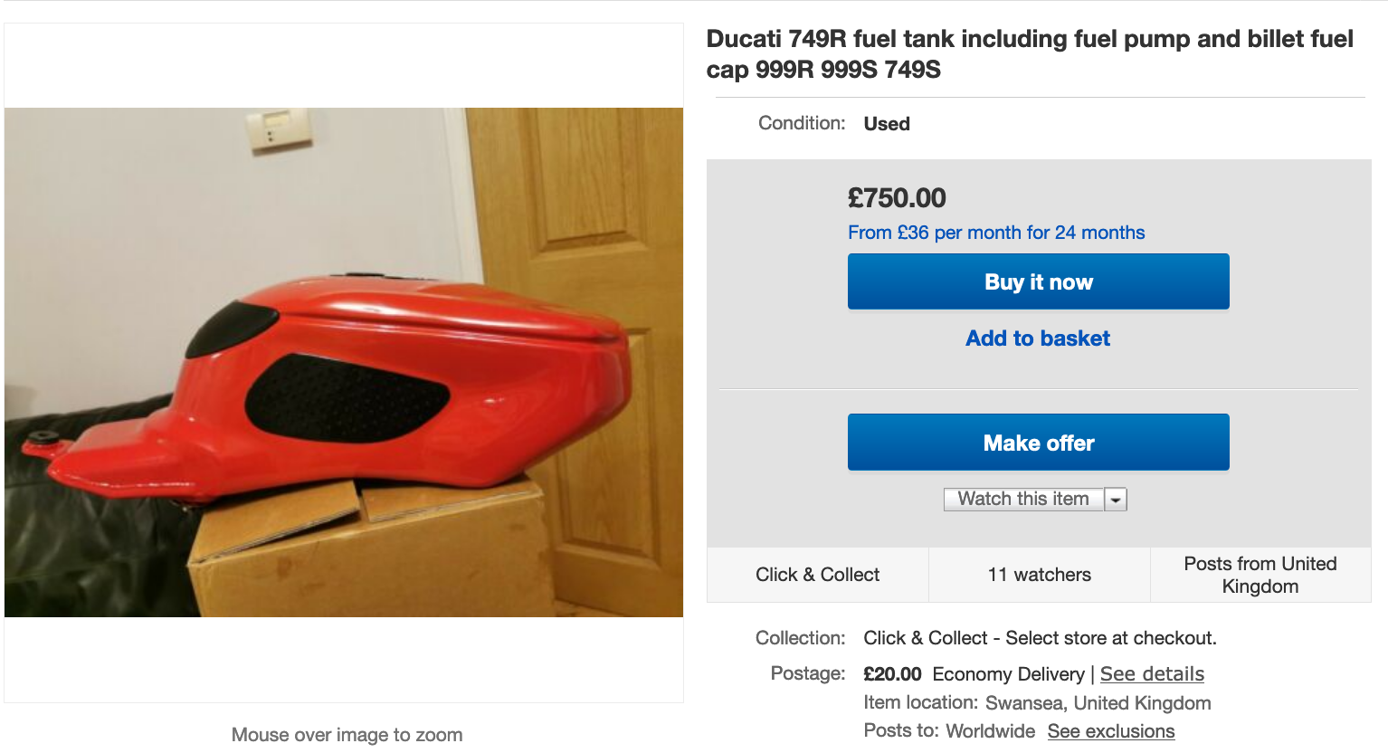Viewport: 1388px width, 753px height.
Task: Click the Posts to Worldwide text
Action: tap(949, 731)
